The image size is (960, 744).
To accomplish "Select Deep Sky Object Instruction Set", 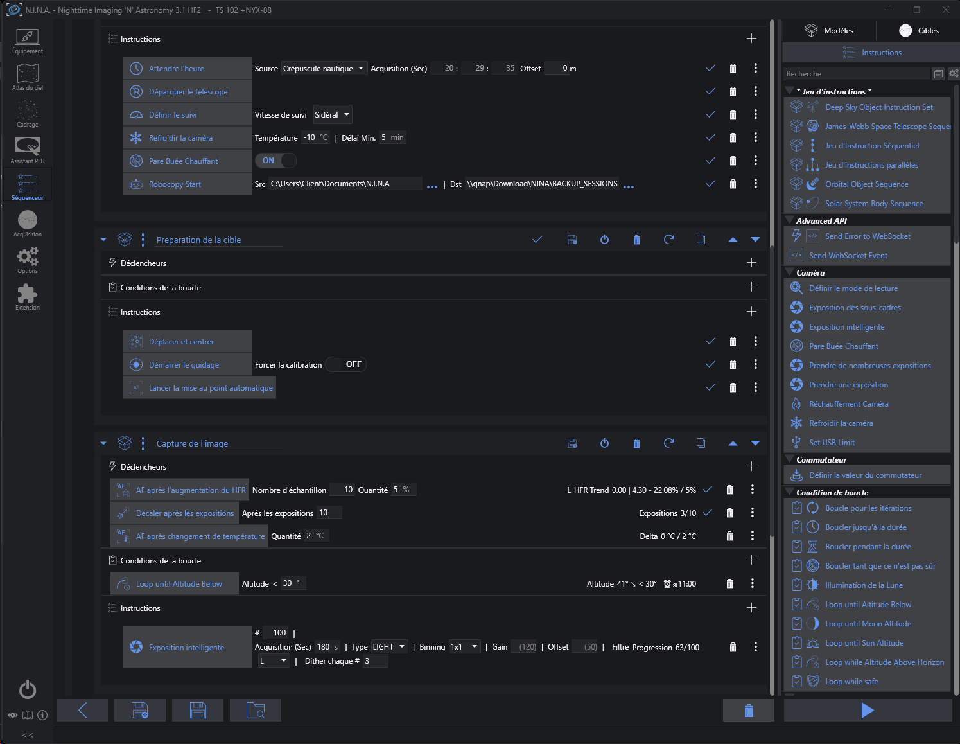I will (868, 107).
